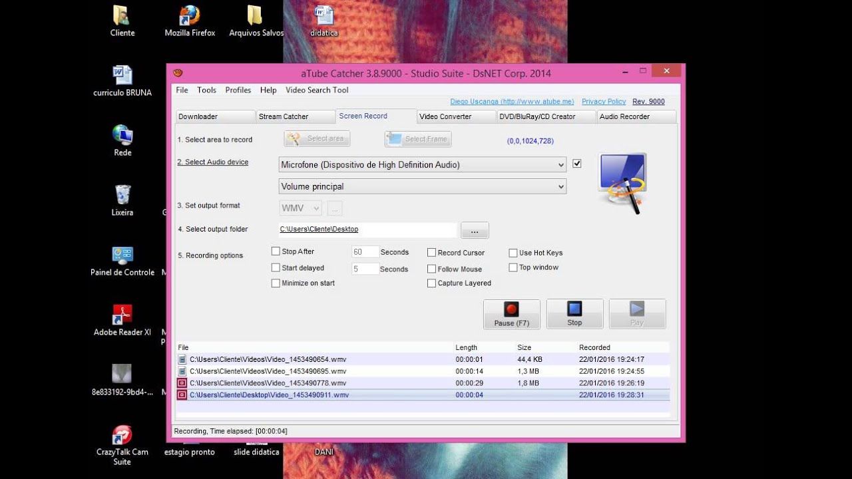Launch Adobe Reader XI from desktop

122,320
